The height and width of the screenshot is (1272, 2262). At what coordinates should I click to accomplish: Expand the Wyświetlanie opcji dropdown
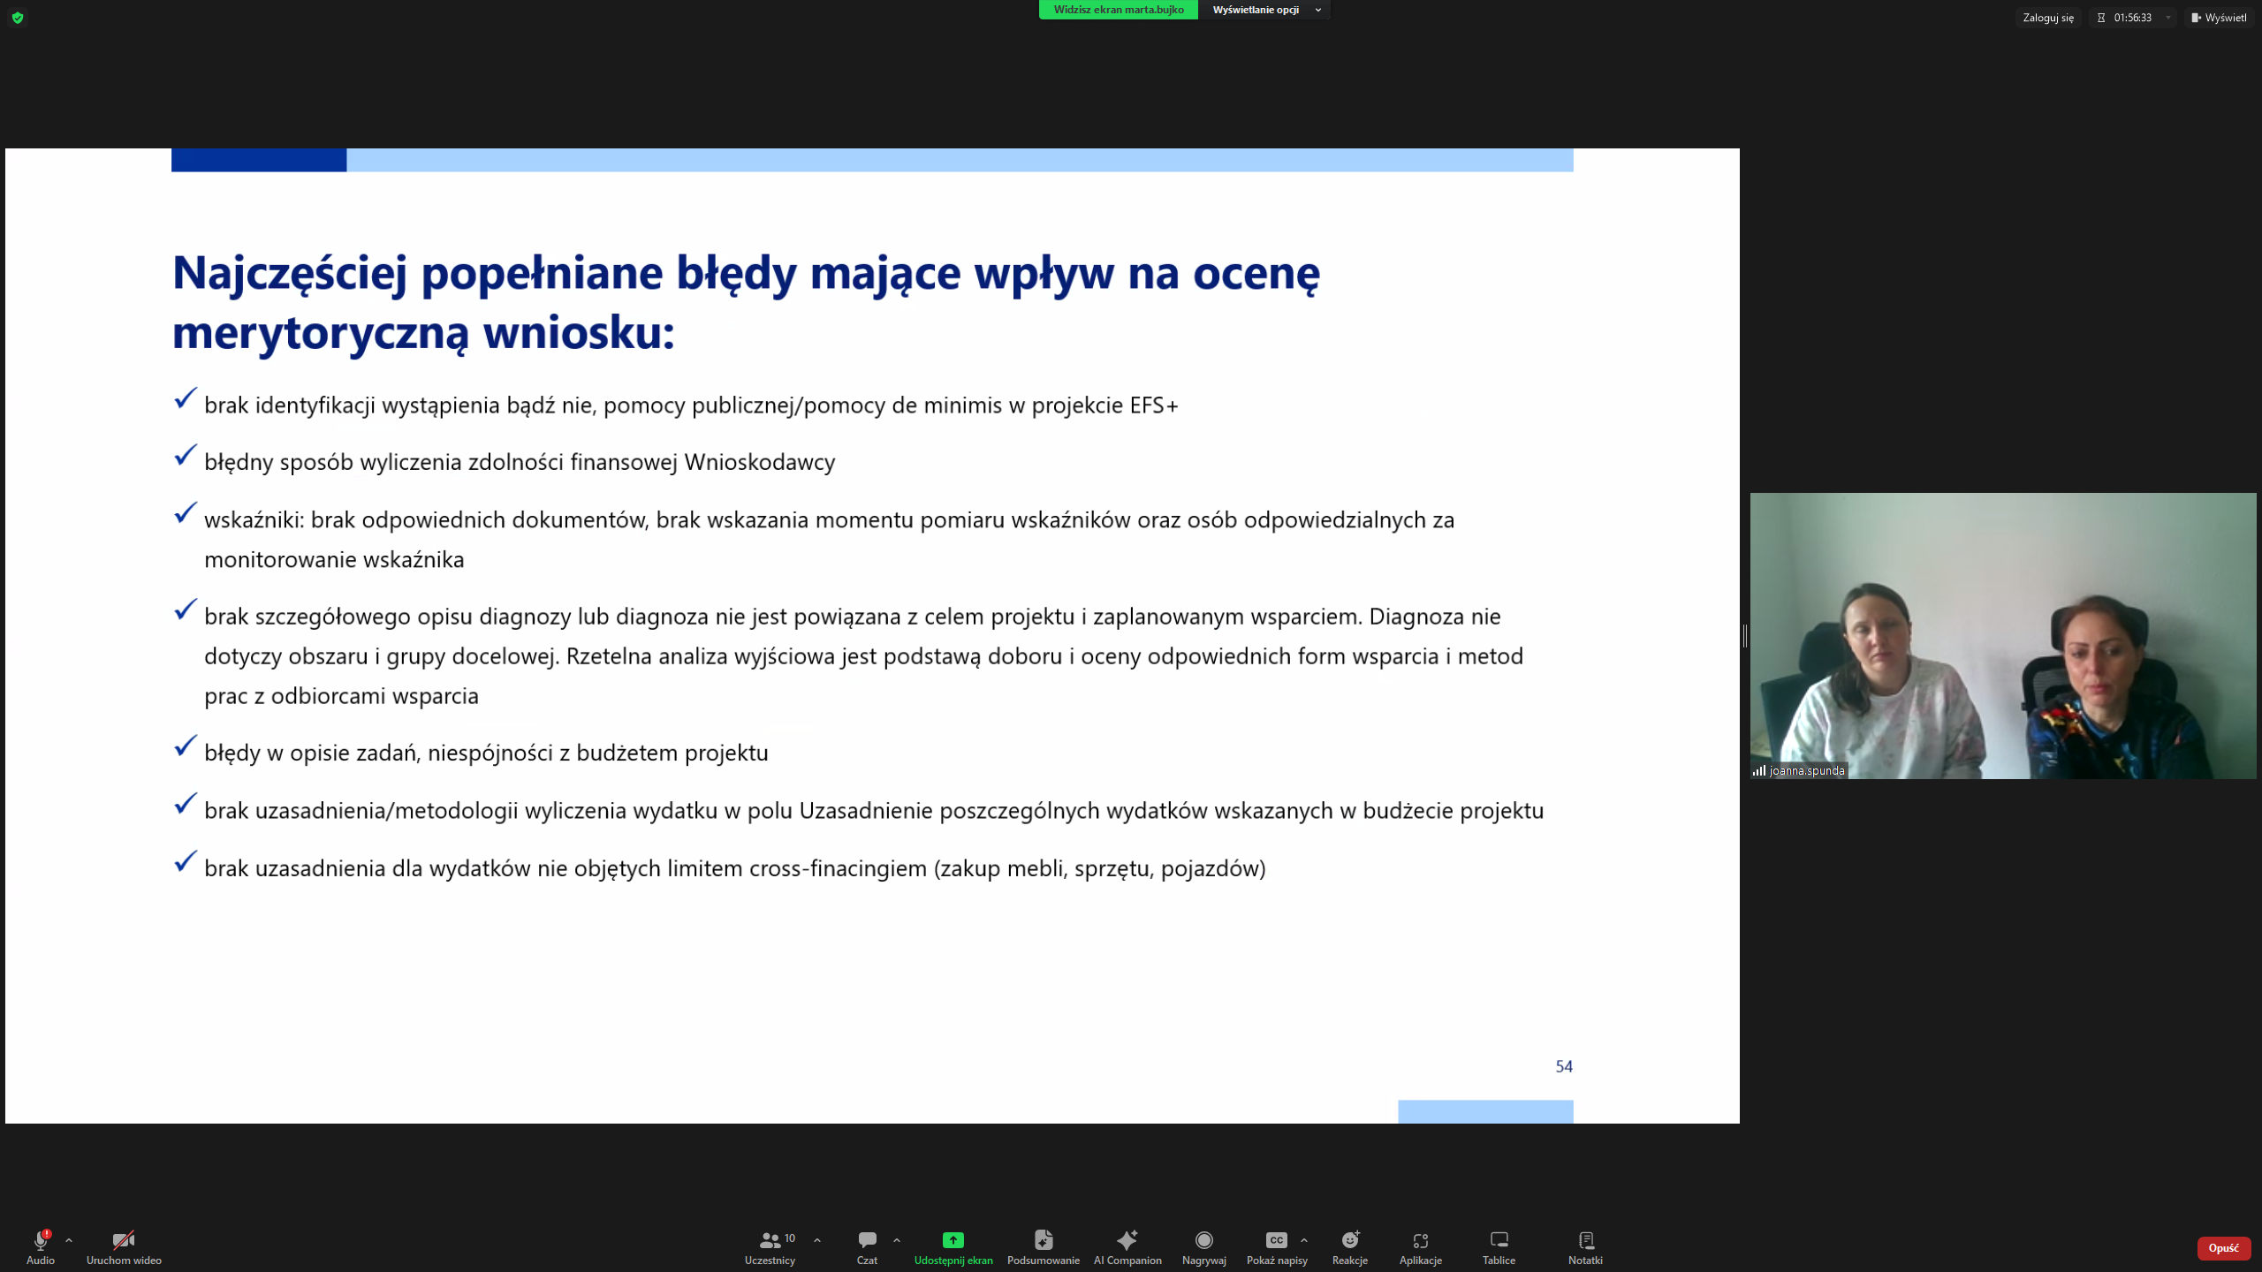click(1264, 10)
